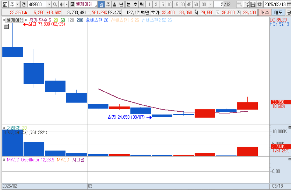Toggle the MACD Oscillator indicator square
The image size is (291, 190).
4,160
